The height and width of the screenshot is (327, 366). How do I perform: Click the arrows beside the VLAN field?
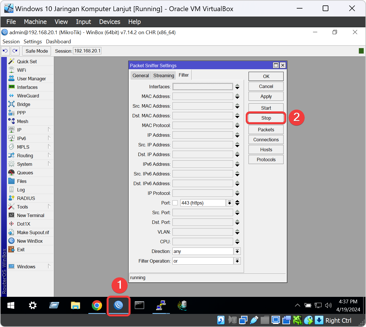237,232
